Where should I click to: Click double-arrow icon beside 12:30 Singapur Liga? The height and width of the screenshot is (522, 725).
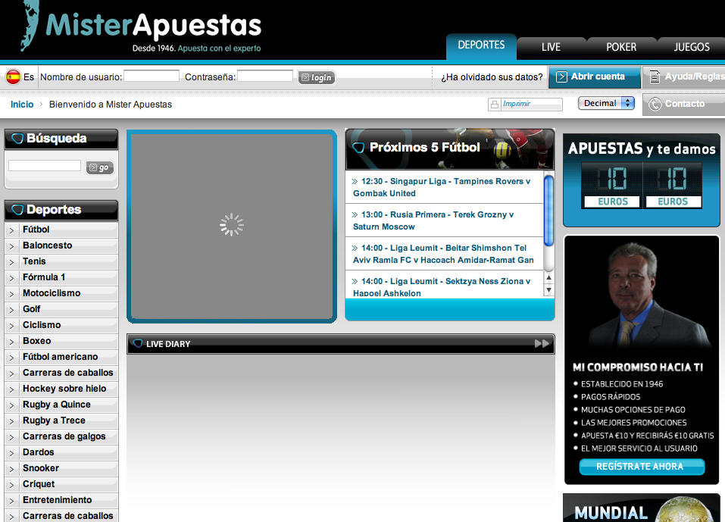[355, 181]
